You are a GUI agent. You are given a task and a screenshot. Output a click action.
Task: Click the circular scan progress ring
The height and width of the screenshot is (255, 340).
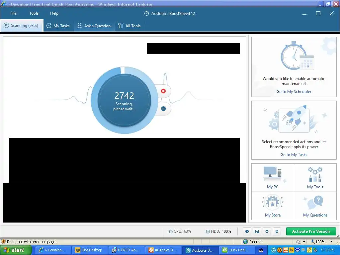(x=124, y=100)
